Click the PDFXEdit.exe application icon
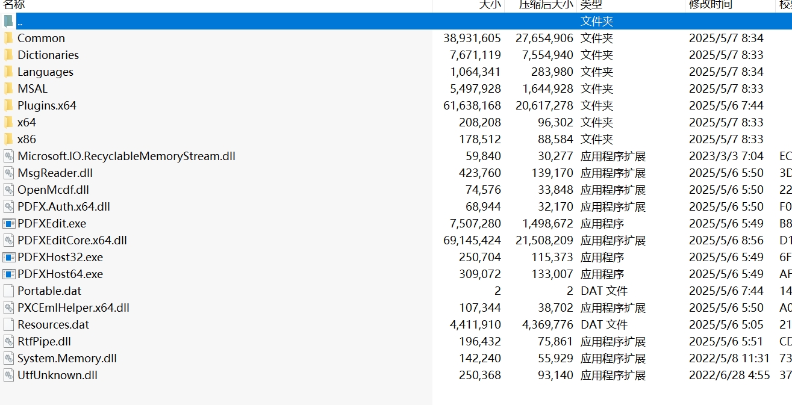 [8, 223]
